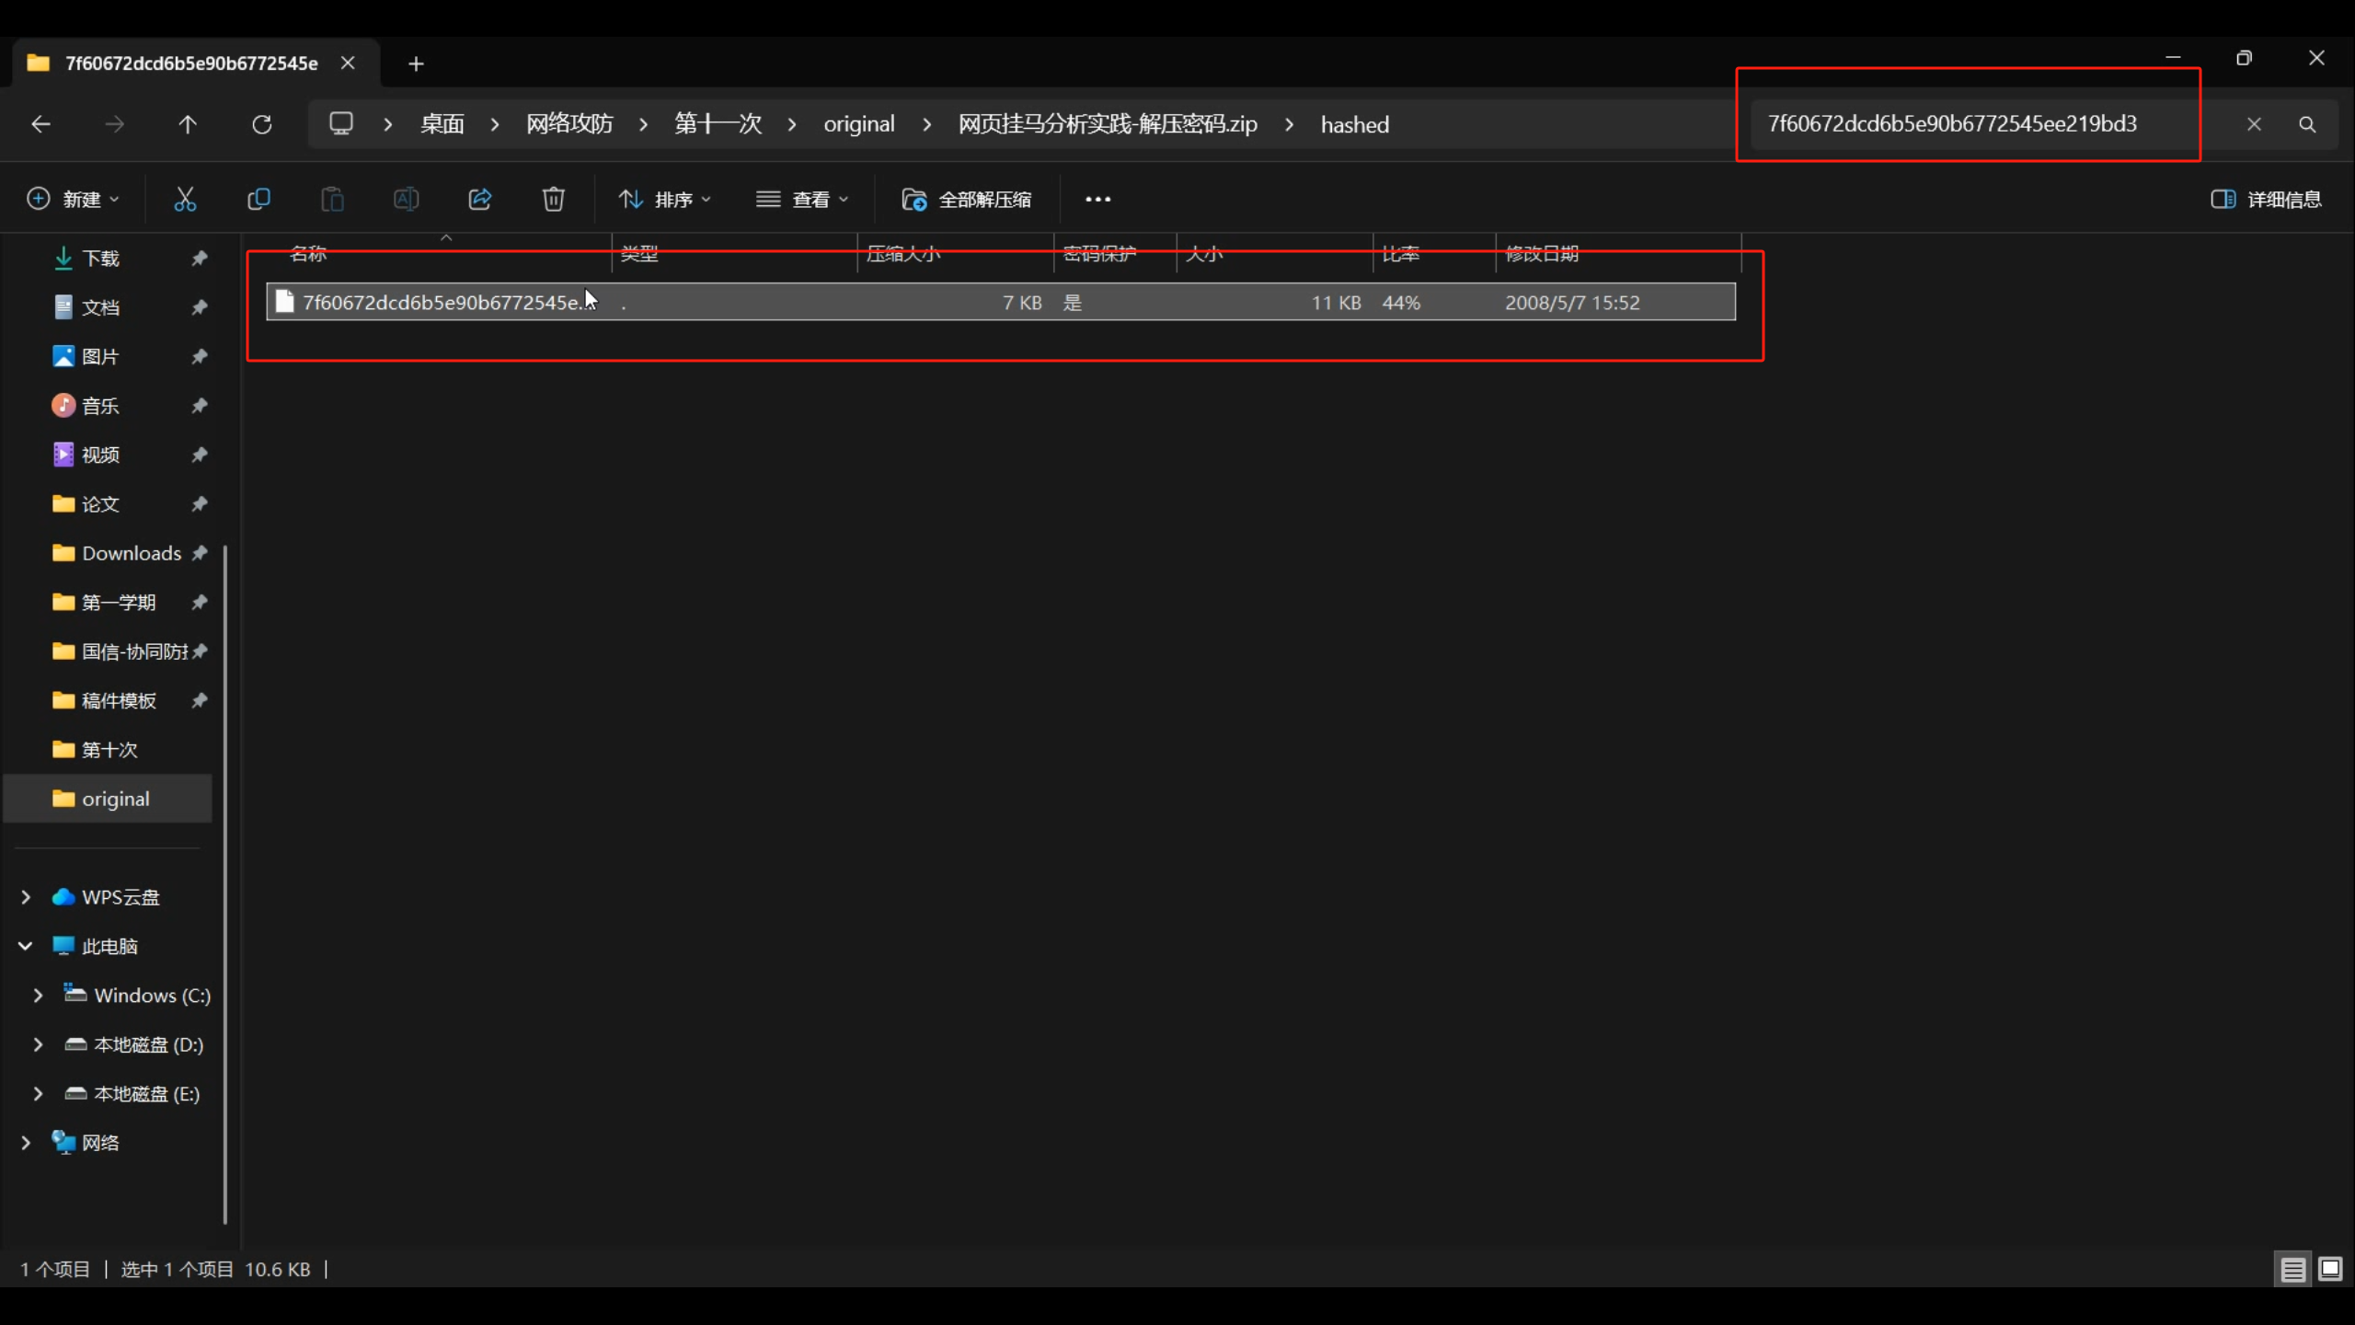
Task: Expand the Windows (C:) drive tree
Action: (38, 996)
